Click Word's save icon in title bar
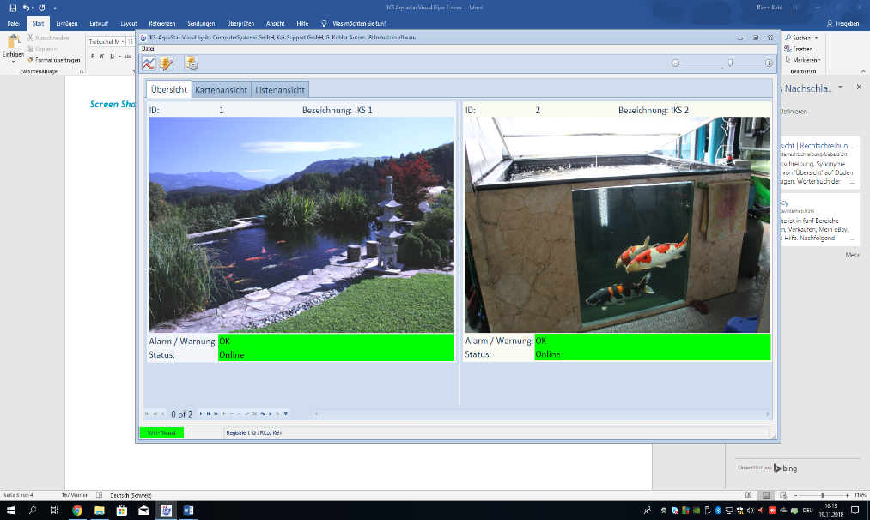 (13, 8)
